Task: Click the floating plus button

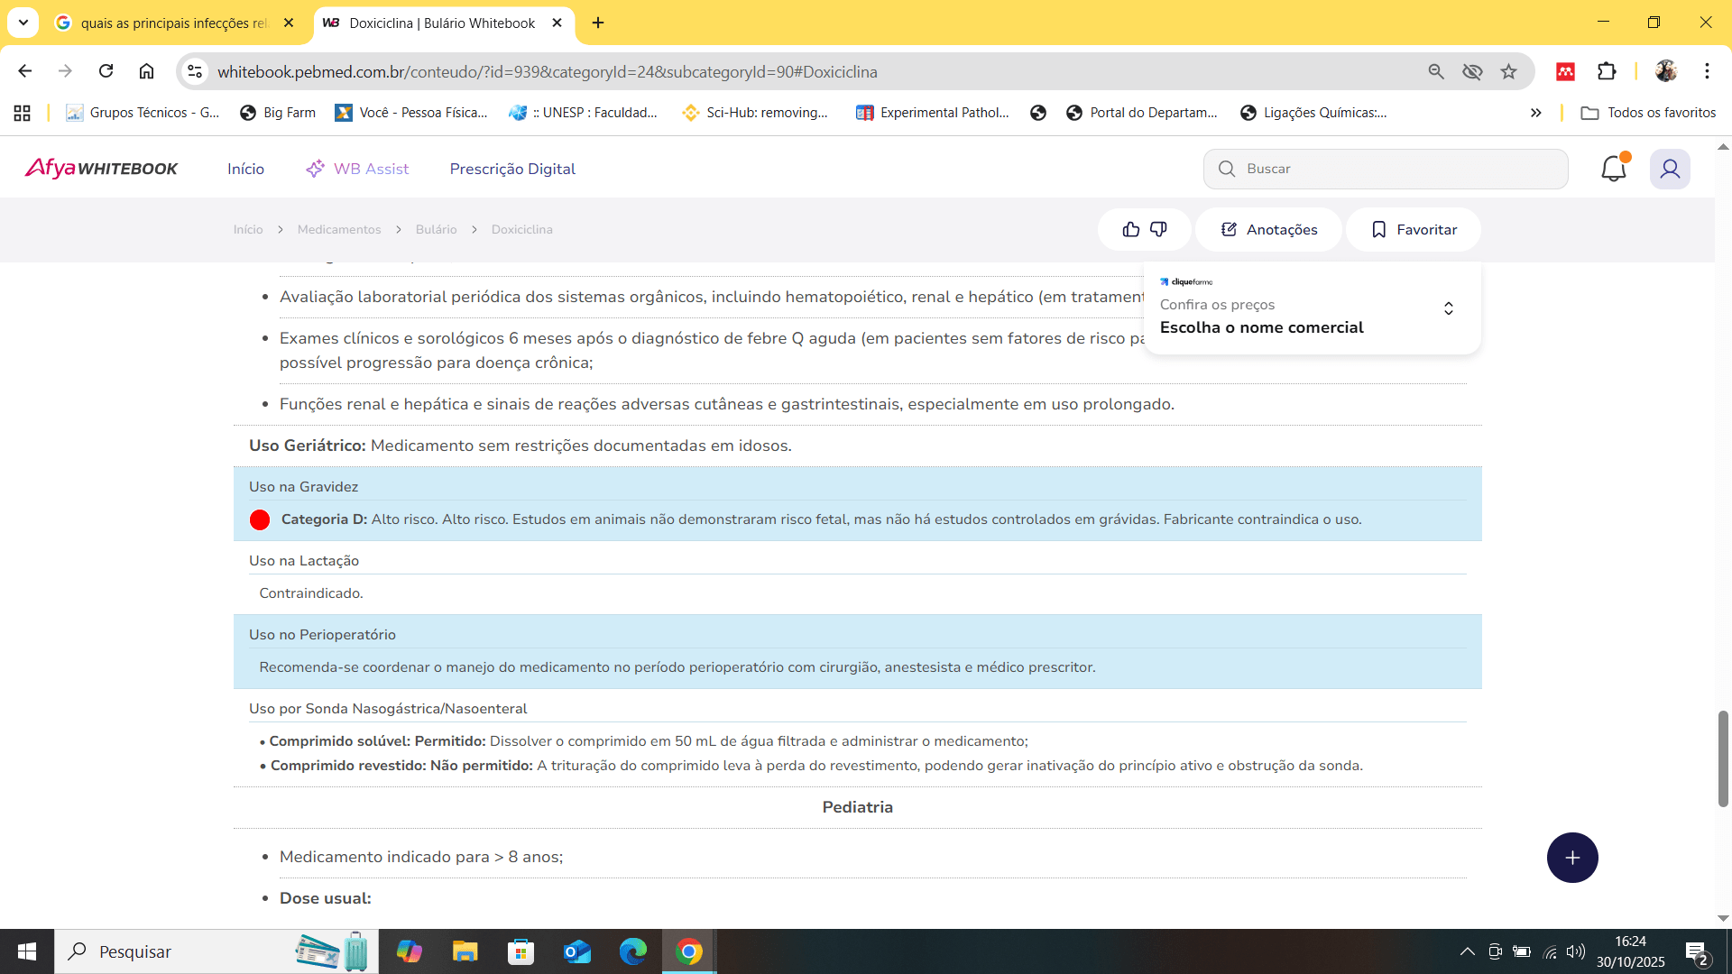Action: (1572, 858)
